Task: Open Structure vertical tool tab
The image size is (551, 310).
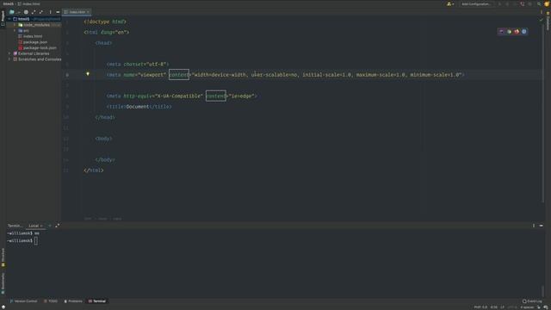Action: (3, 257)
